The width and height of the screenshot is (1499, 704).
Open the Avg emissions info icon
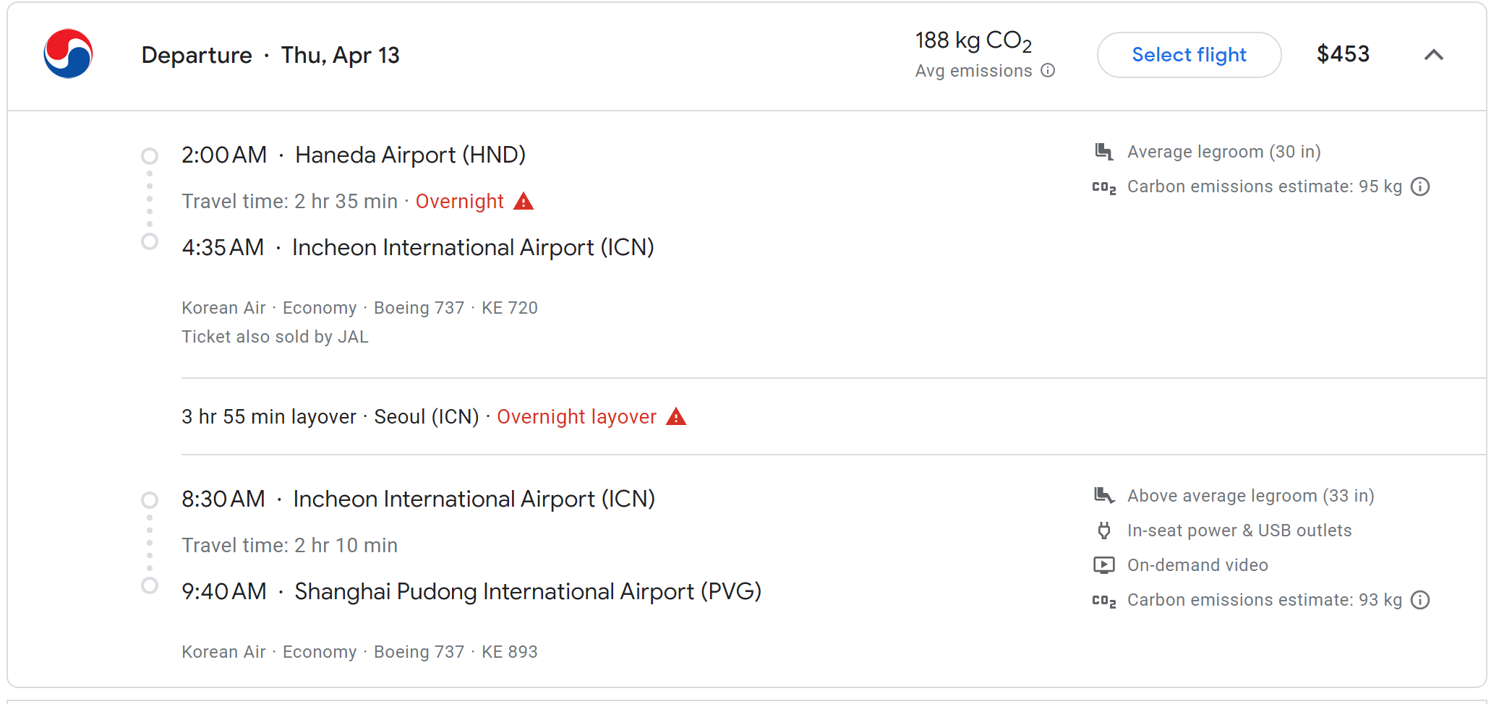pyautogui.click(x=1048, y=71)
